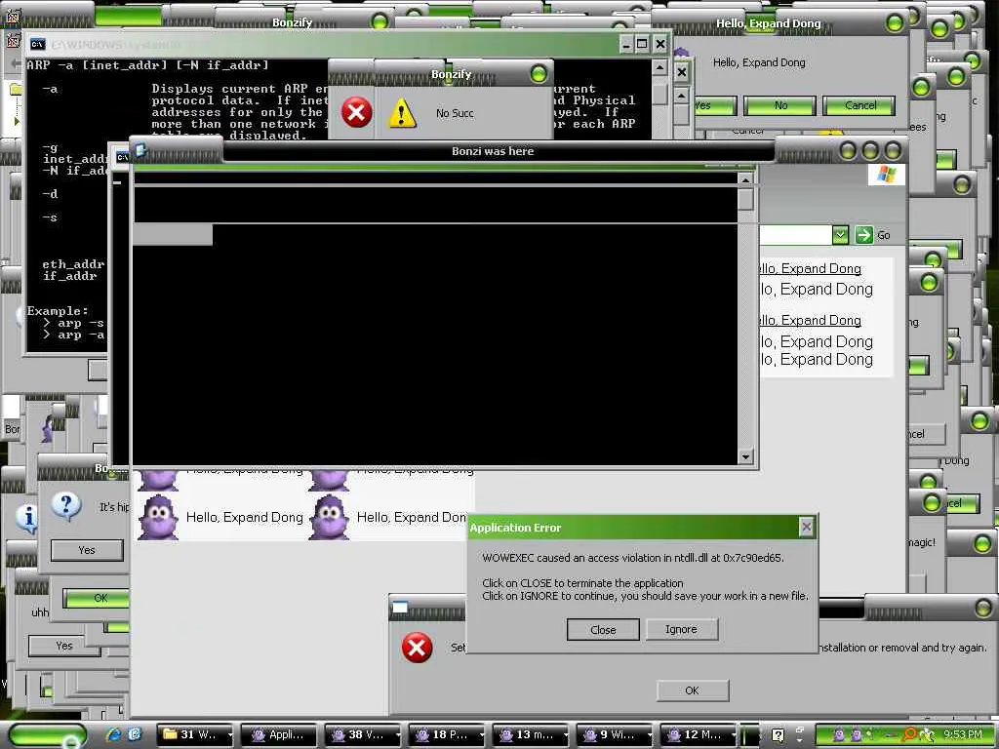This screenshot has width=999, height=749.
Task: Open the browser address bar dropdown
Action: [840, 235]
